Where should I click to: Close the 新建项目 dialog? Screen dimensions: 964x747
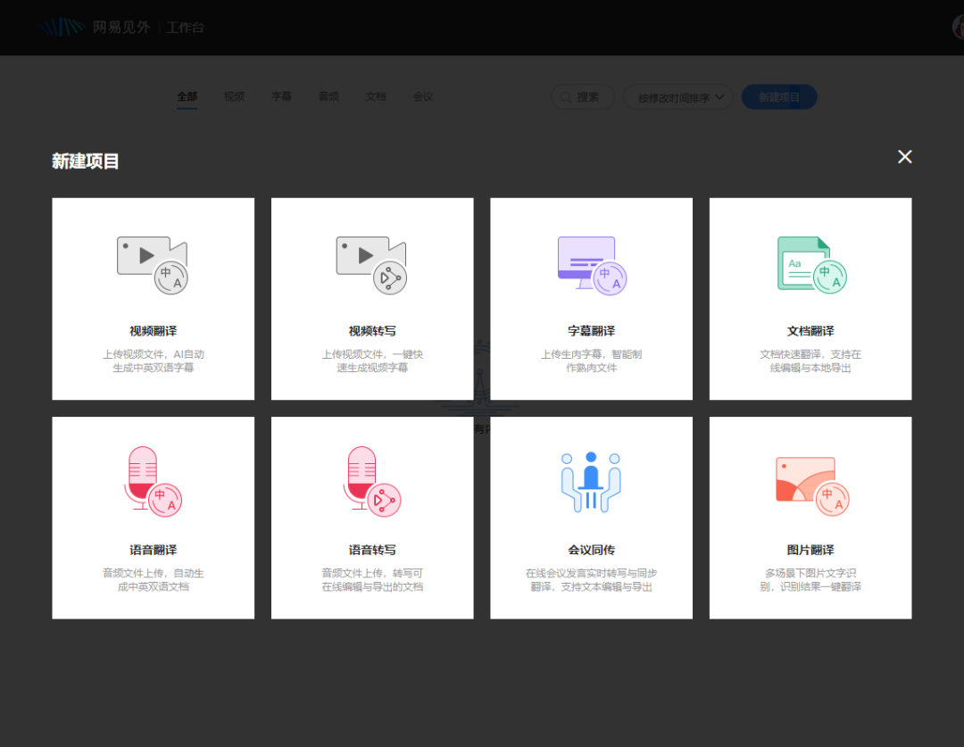(x=904, y=157)
